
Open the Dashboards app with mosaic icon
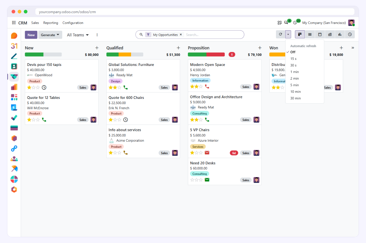14,97
